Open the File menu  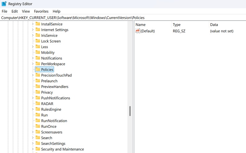(4, 11)
